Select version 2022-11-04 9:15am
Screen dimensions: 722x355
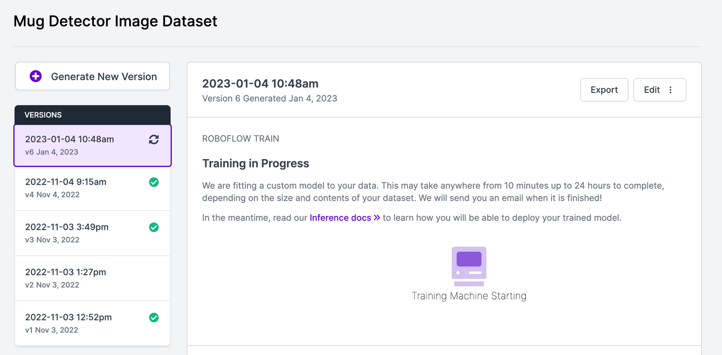coord(93,188)
